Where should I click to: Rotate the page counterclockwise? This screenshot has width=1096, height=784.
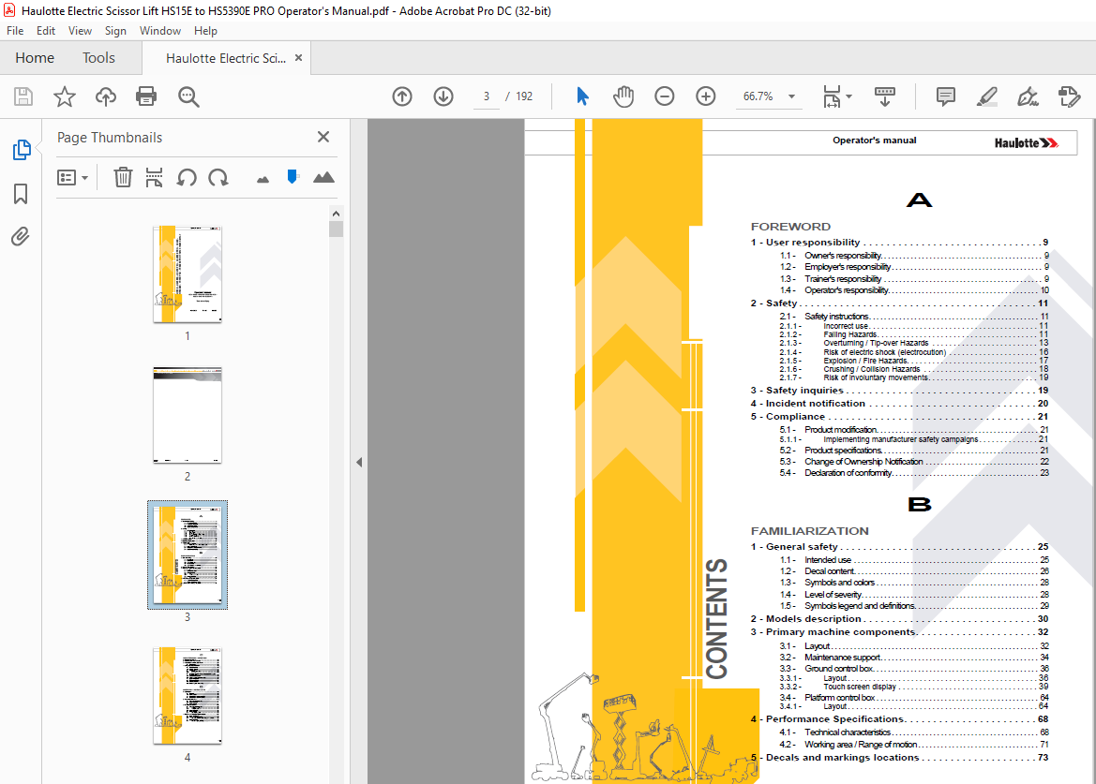[x=187, y=177]
